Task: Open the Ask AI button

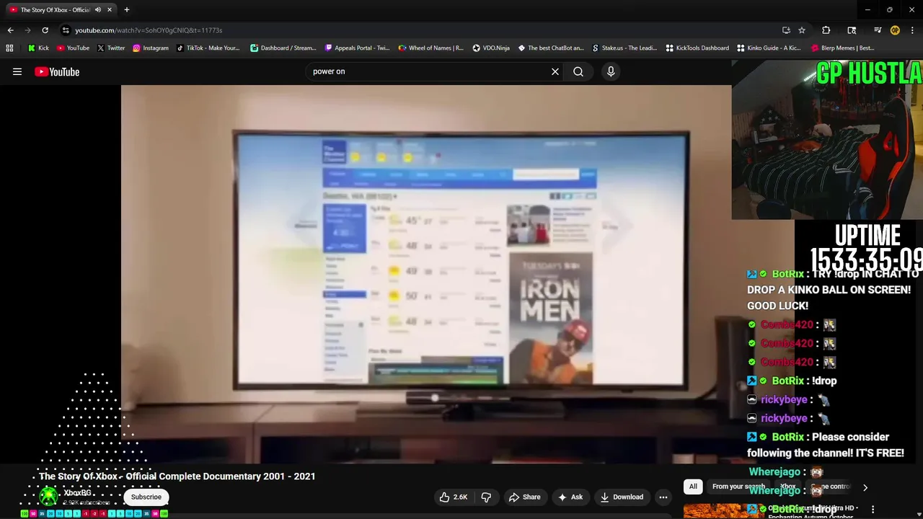Action: (x=570, y=497)
